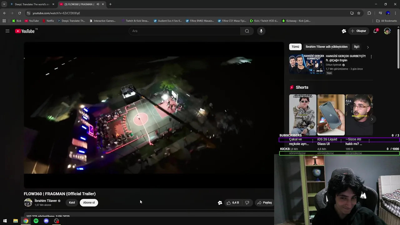Open new browser tab
This screenshot has height=225, width=400.
(x=110, y=4)
